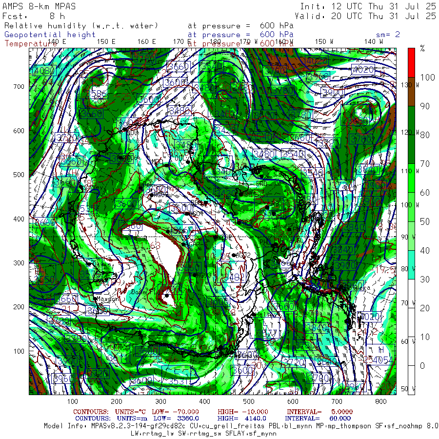Click the 'Valid: 20 UTC Thu 31 Jul 25' line
This screenshot has width=439, height=439.
click(x=365, y=16)
